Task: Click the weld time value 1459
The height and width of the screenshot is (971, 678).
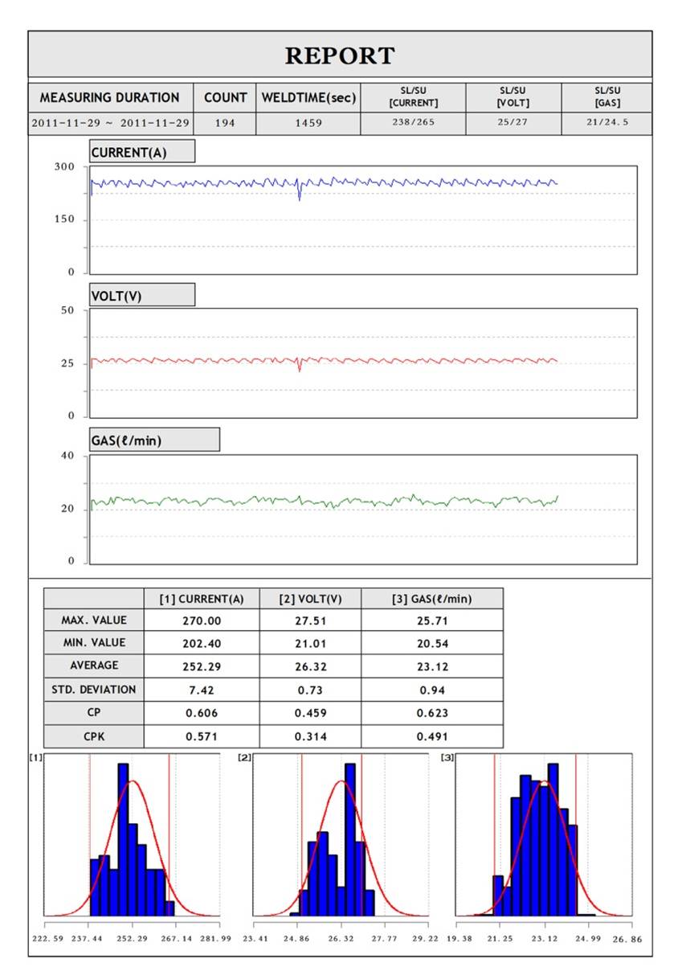Action: click(x=308, y=124)
